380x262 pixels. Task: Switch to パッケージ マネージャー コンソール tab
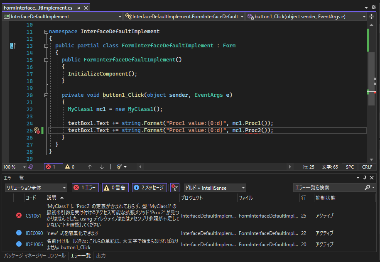pos(35,256)
